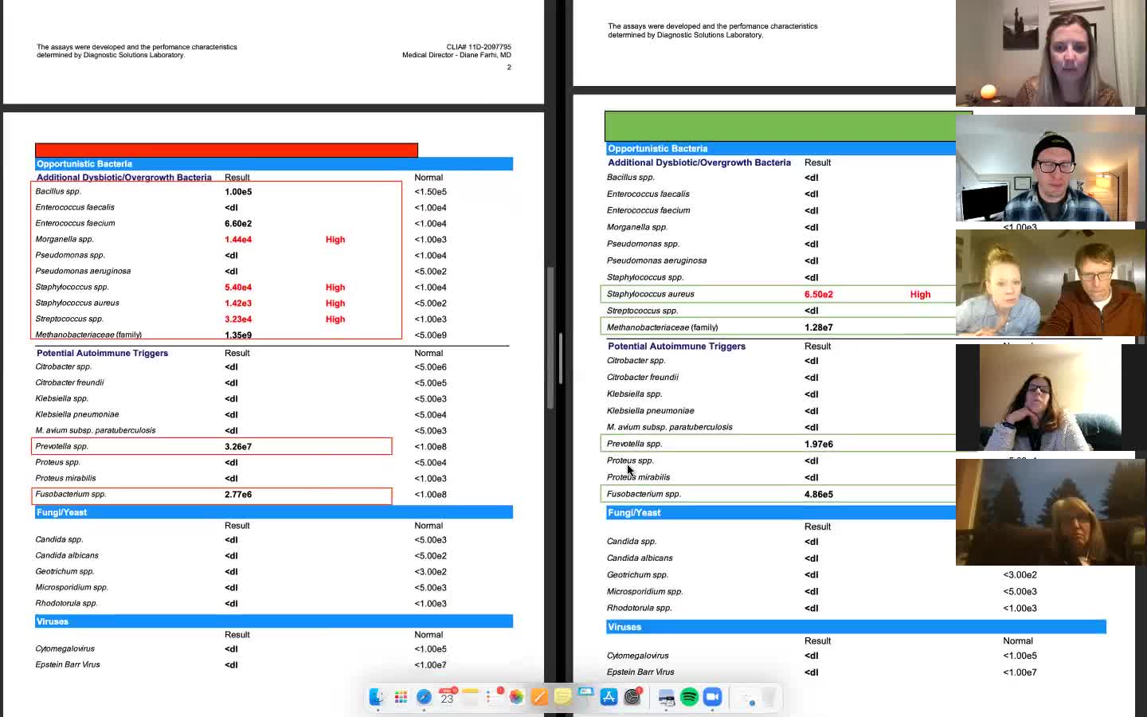Image resolution: width=1147 pixels, height=717 pixels.
Task: Click High flag in right report
Action: 920,294
